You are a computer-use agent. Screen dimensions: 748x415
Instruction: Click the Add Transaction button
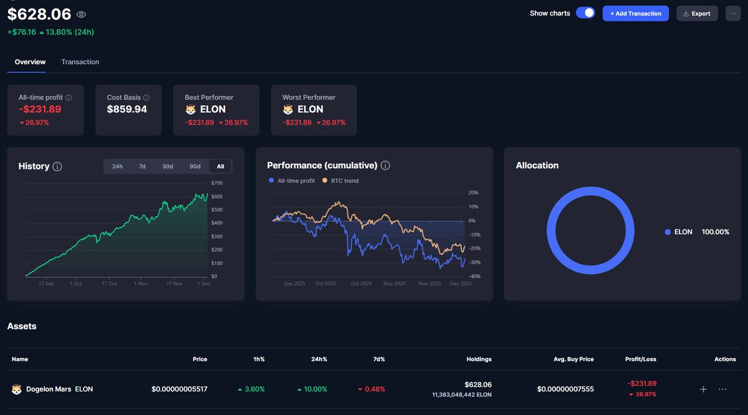[x=635, y=13]
